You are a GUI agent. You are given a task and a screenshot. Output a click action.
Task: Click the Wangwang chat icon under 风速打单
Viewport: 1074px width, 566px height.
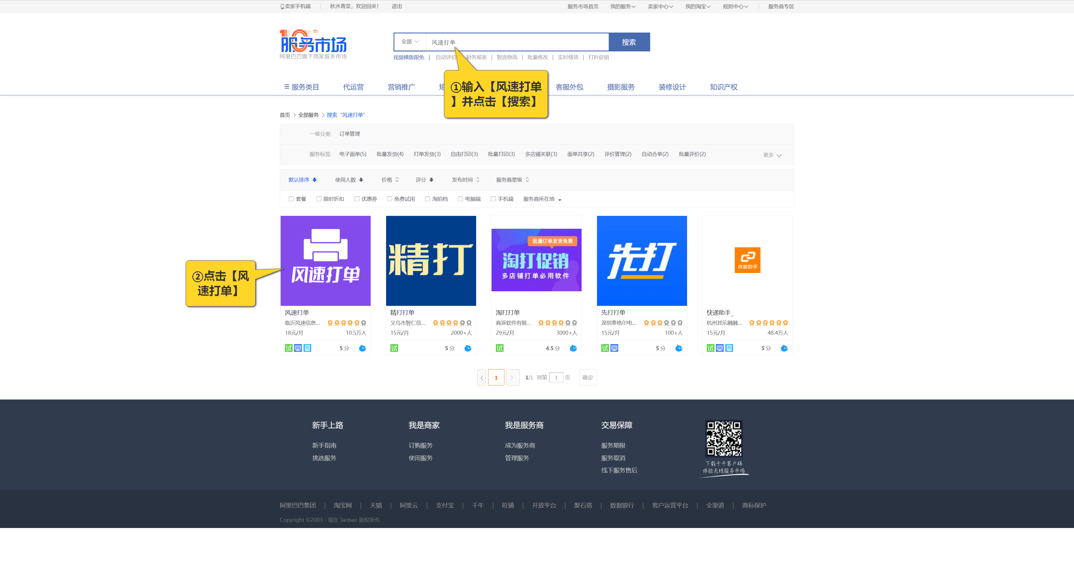coord(362,348)
